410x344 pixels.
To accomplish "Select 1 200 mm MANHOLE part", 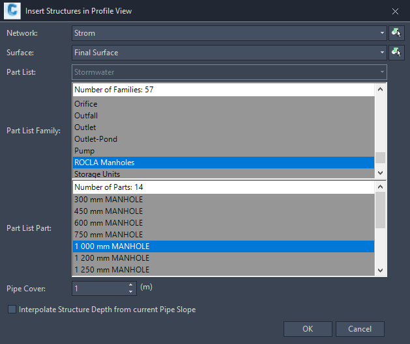I will [x=224, y=258].
